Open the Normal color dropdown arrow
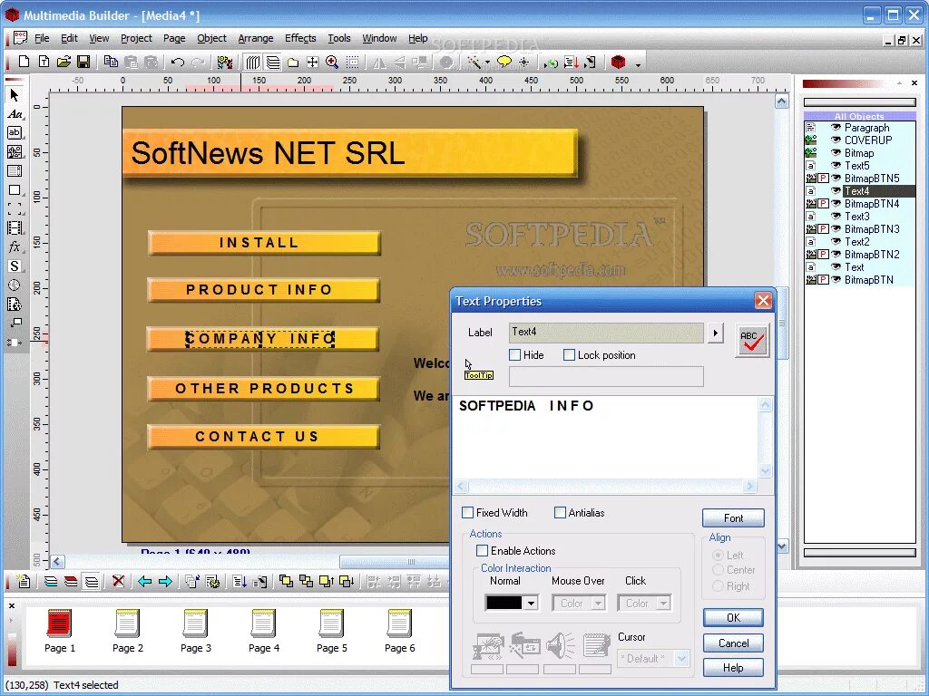929x696 pixels. point(532,603)
